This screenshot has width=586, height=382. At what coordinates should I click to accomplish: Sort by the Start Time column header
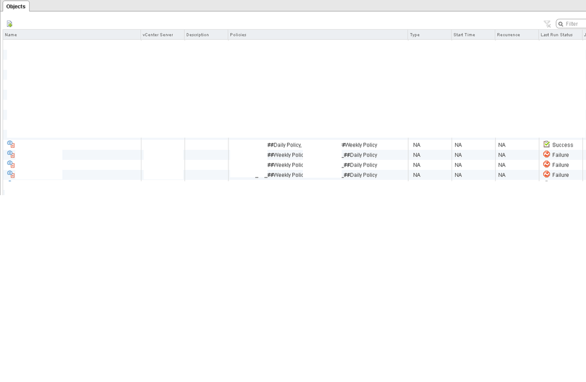pyautogui.click(x=464, y=35)
